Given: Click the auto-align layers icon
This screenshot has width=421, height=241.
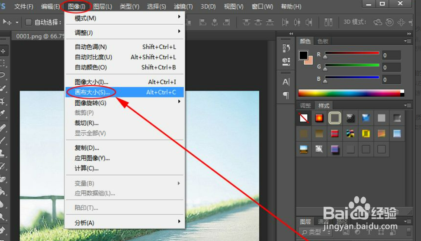Looking at the screenshot, I should pyautogui.click(x=328, y=22).
